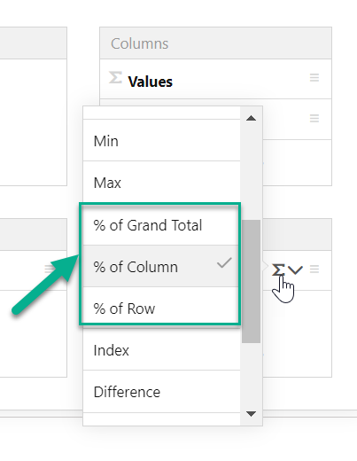Click the drag handle next to the aggregation dropdown
This screenshot has width=357, height=461.
pos(314,270)
